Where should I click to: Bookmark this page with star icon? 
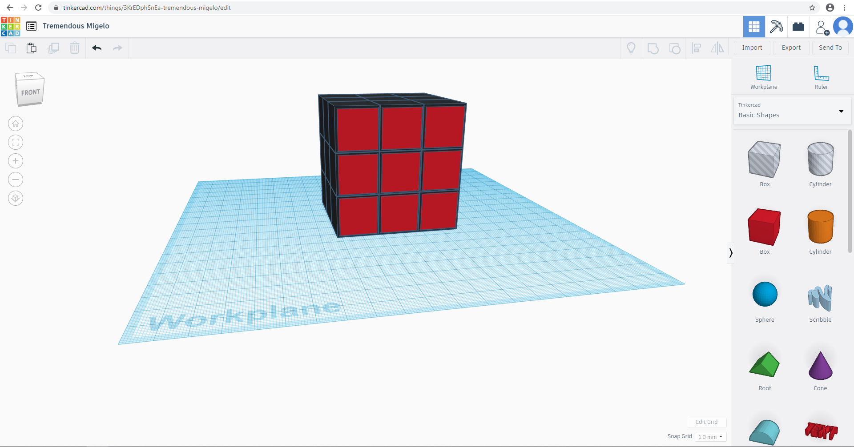point(812,8)
